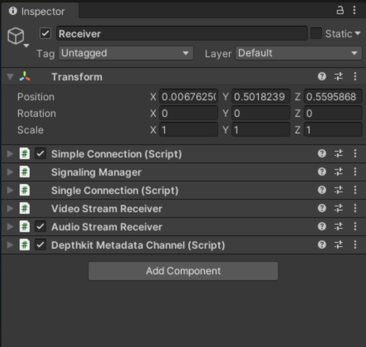The width and height of the screenshot is (366, 347).
Task: Lock the Inspector panel
Action: [x=341, y=10]
